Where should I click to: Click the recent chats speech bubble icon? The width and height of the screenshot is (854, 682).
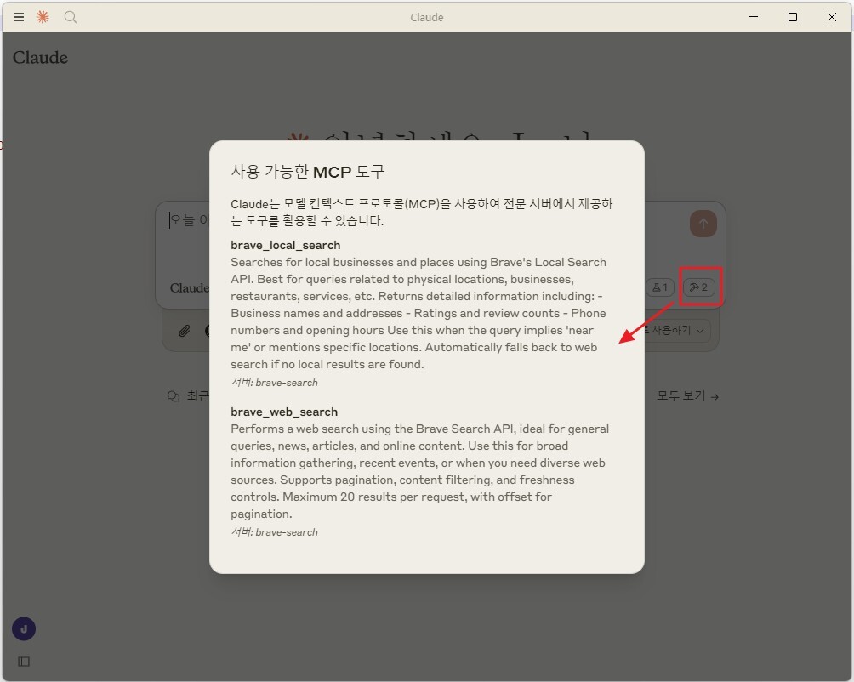174,396
